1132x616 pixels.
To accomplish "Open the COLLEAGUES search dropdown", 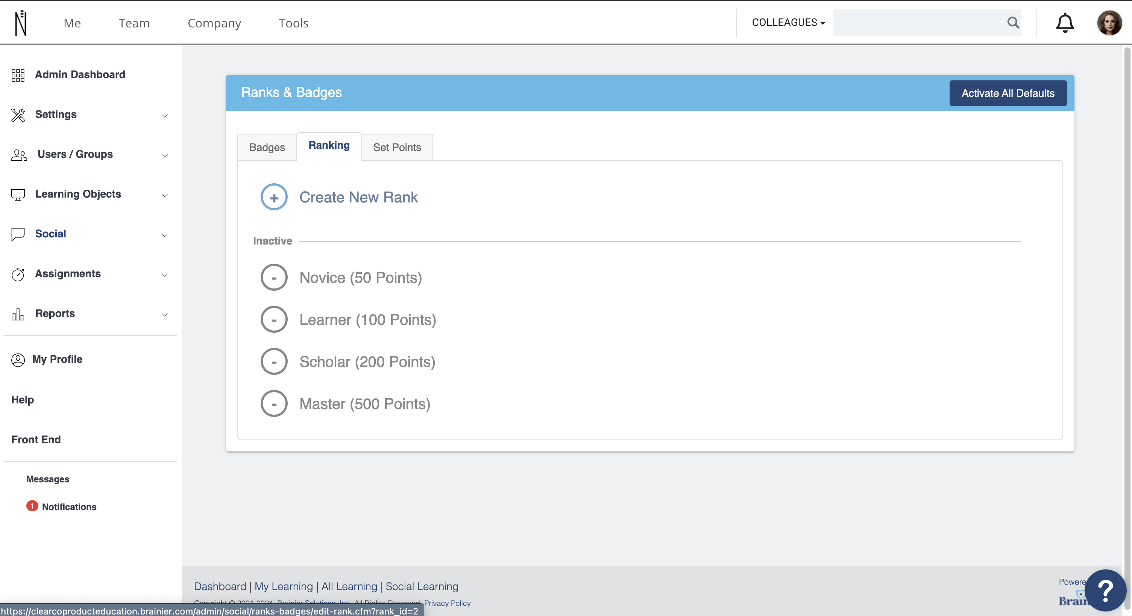I will point(788,23).
